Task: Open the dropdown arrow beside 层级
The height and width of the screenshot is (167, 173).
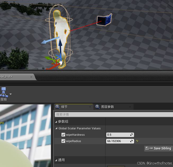Action: (11, 94)
